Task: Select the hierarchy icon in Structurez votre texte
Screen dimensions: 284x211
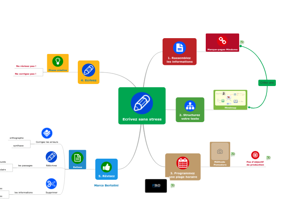Action: 190,105
